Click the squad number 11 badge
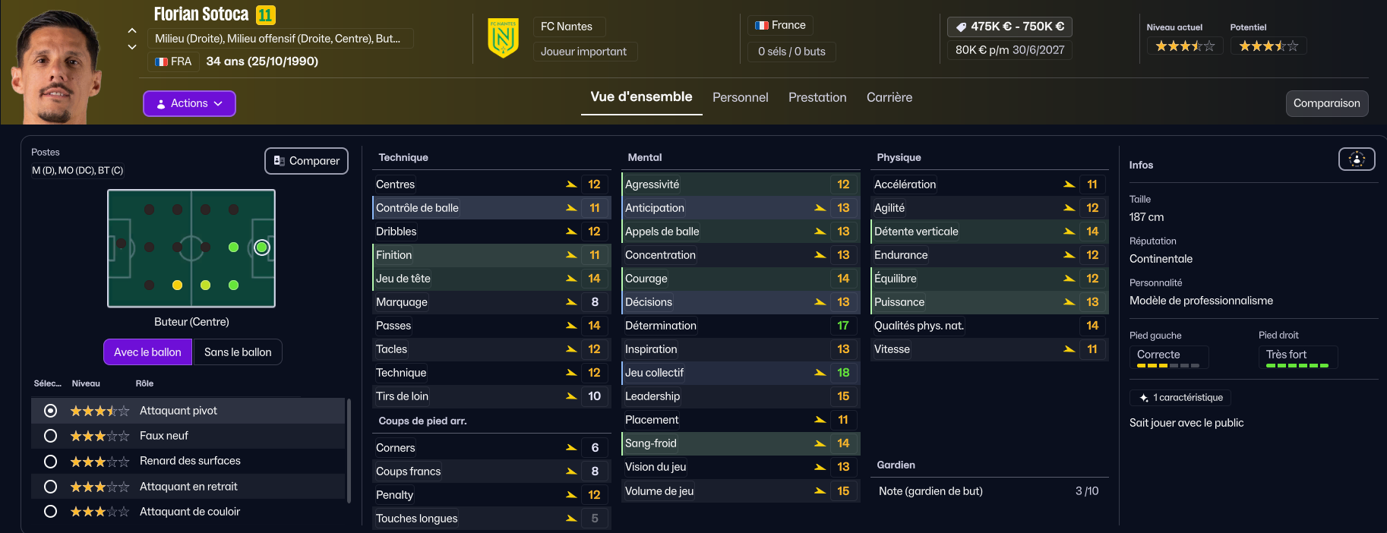The width and height of the screenshot is (1387, 533). point(265,15)
